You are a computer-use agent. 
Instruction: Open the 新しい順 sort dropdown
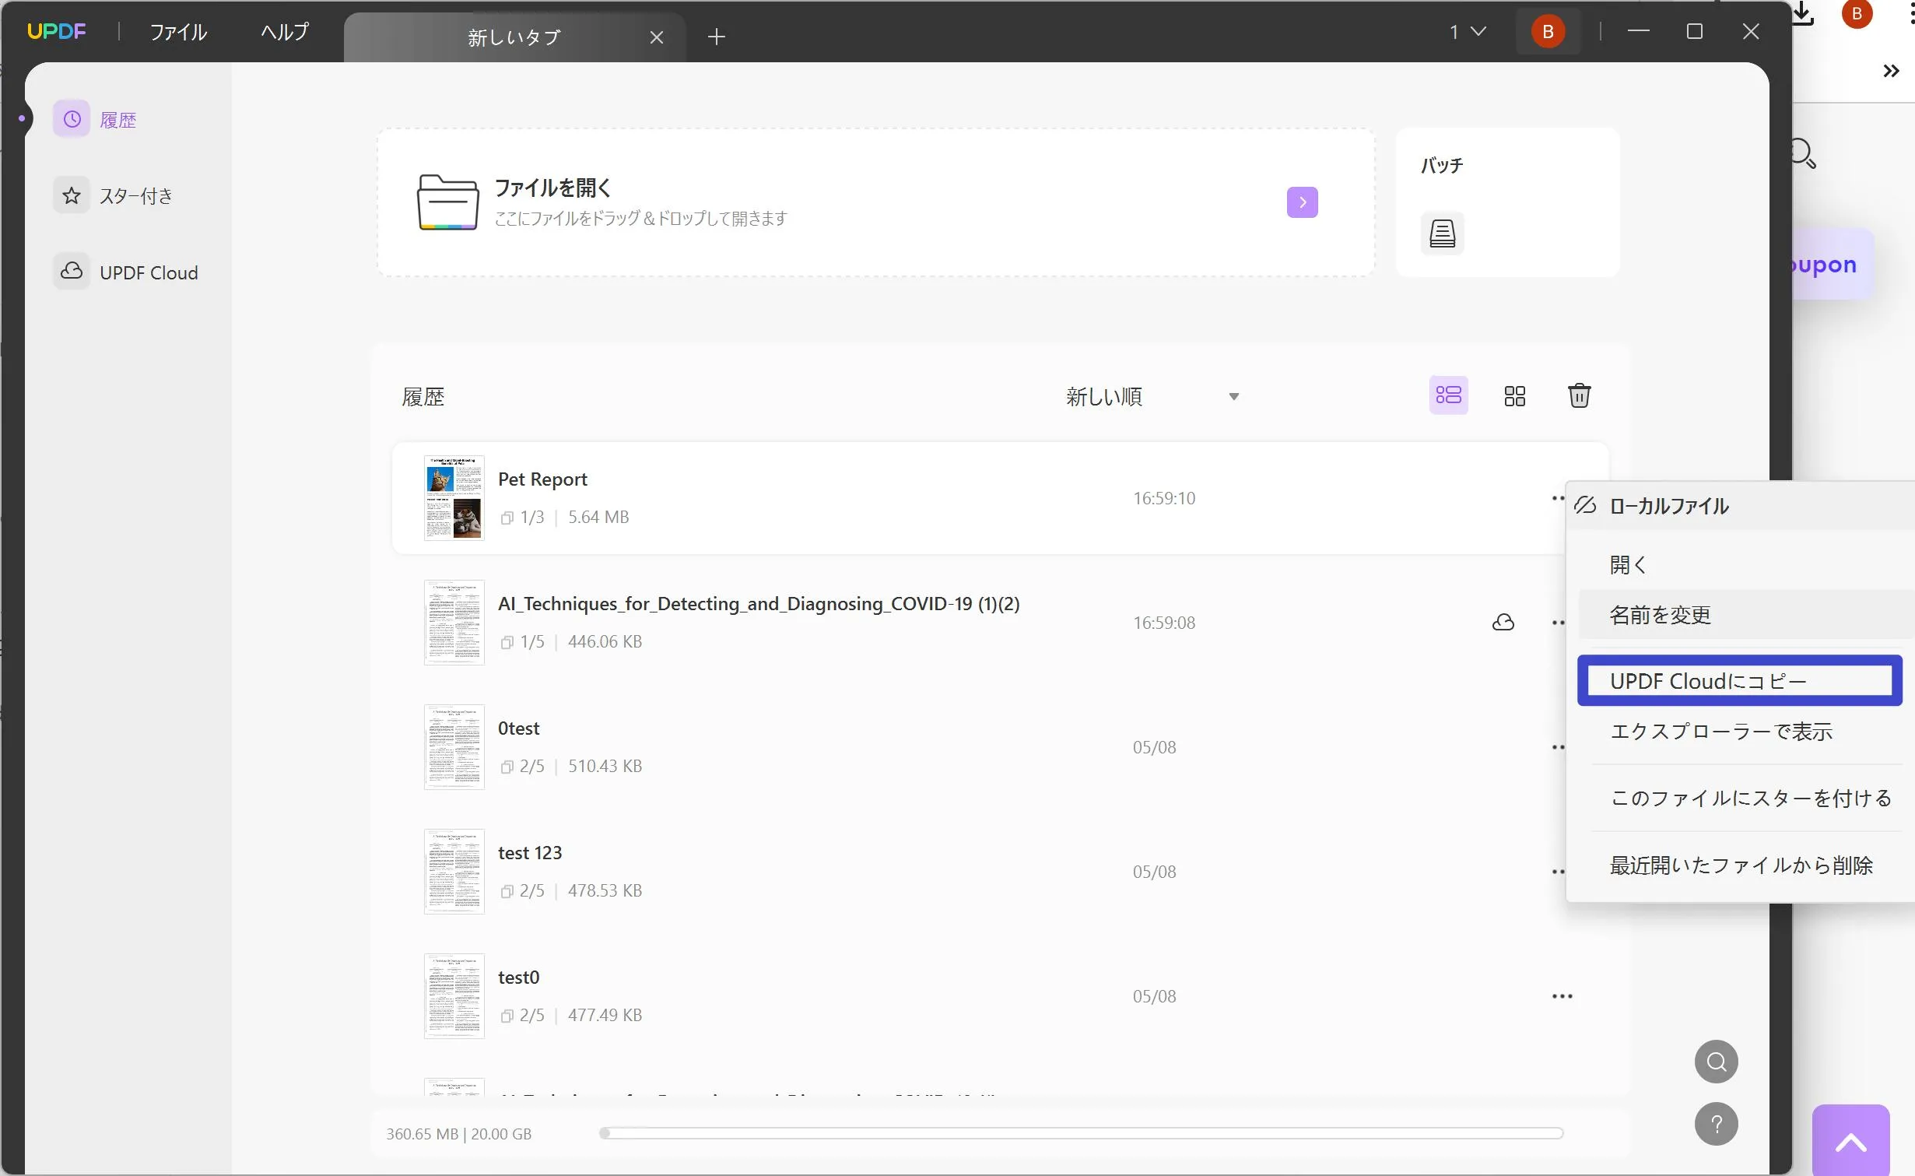click(x=1152, y=397)
